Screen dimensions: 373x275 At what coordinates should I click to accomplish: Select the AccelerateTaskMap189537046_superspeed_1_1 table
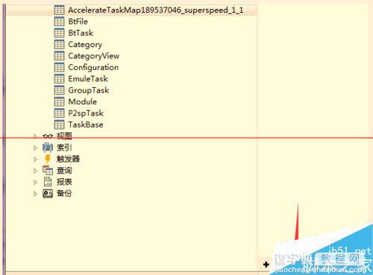156,10
